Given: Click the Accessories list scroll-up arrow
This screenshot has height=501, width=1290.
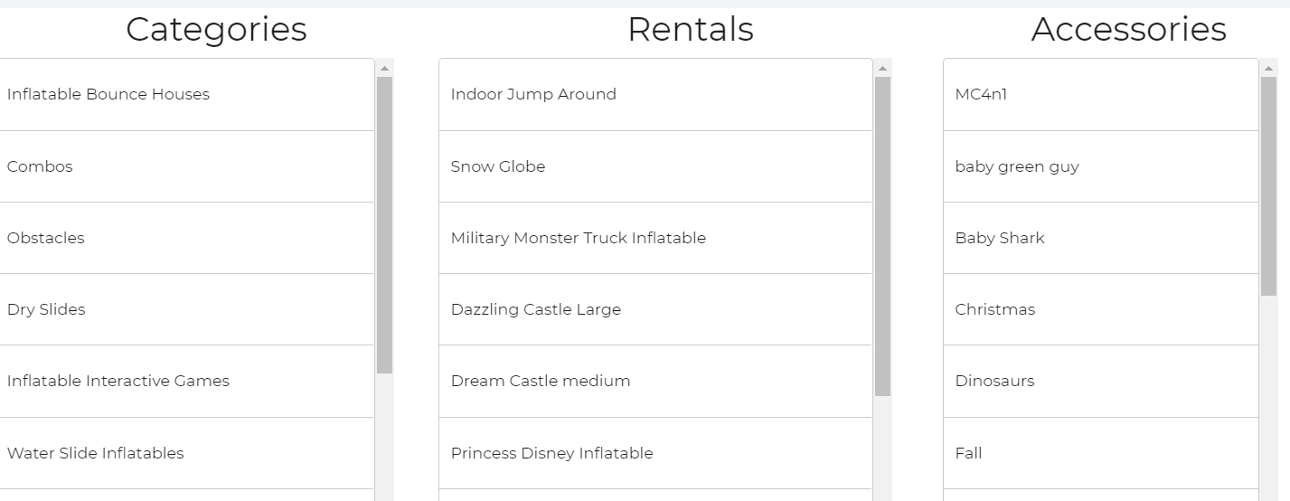Looking at the screenshot, I should [x=1268, y=68].
